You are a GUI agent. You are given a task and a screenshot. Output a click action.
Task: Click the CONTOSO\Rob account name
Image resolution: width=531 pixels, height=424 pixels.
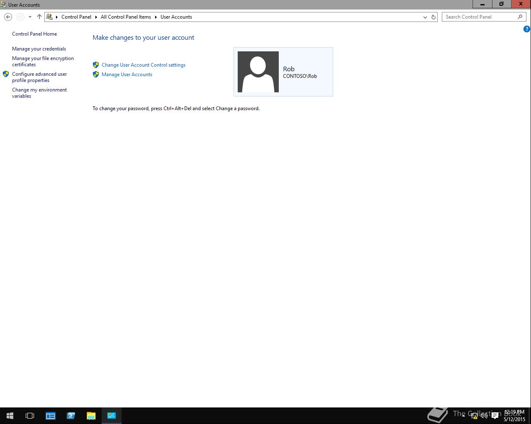point(300,76)
